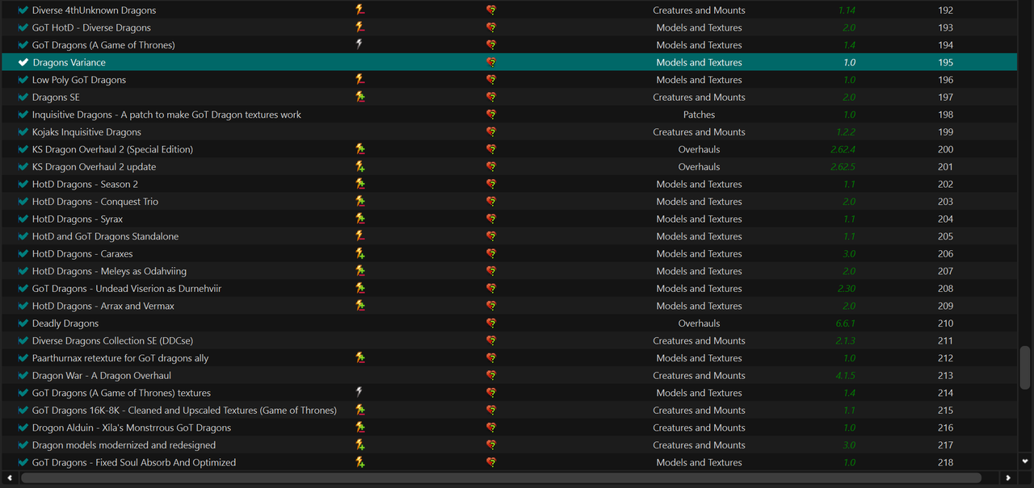Click conflict icon for Drogon Alduin row
Screen dimensions: 1034x488
(359, 428)
